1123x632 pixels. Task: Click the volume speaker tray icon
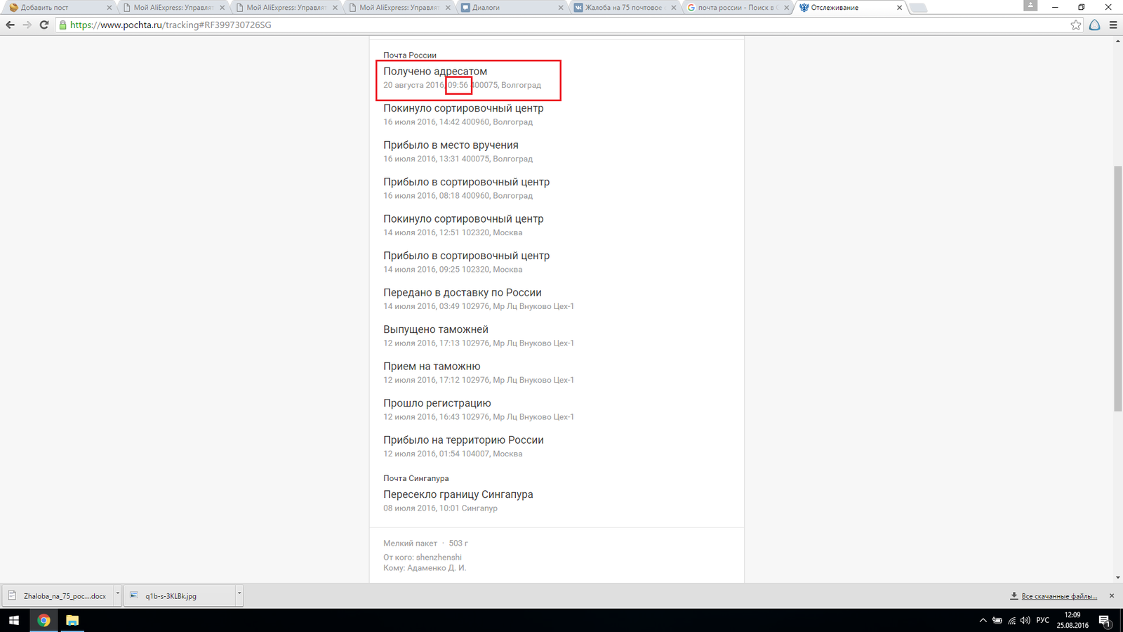1025,621
